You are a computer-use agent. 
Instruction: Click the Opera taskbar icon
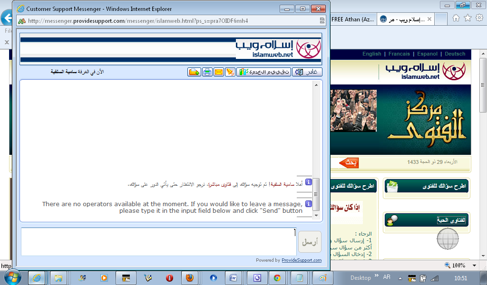[x=170, y=278]
